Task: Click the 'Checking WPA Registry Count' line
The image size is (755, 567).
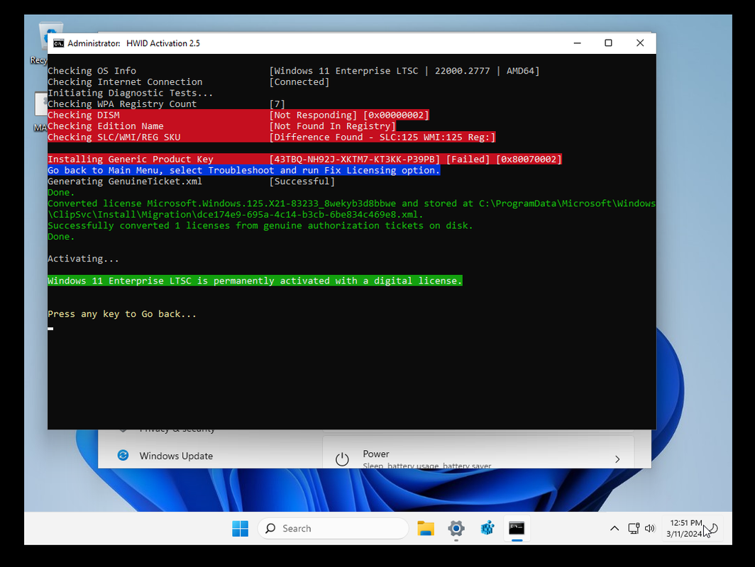Action: [x=166, y=104]
